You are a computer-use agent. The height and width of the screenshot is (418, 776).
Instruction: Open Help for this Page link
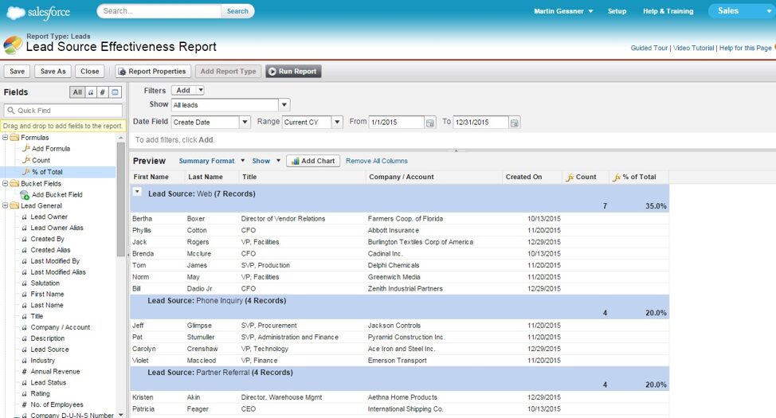coord(745,48)
